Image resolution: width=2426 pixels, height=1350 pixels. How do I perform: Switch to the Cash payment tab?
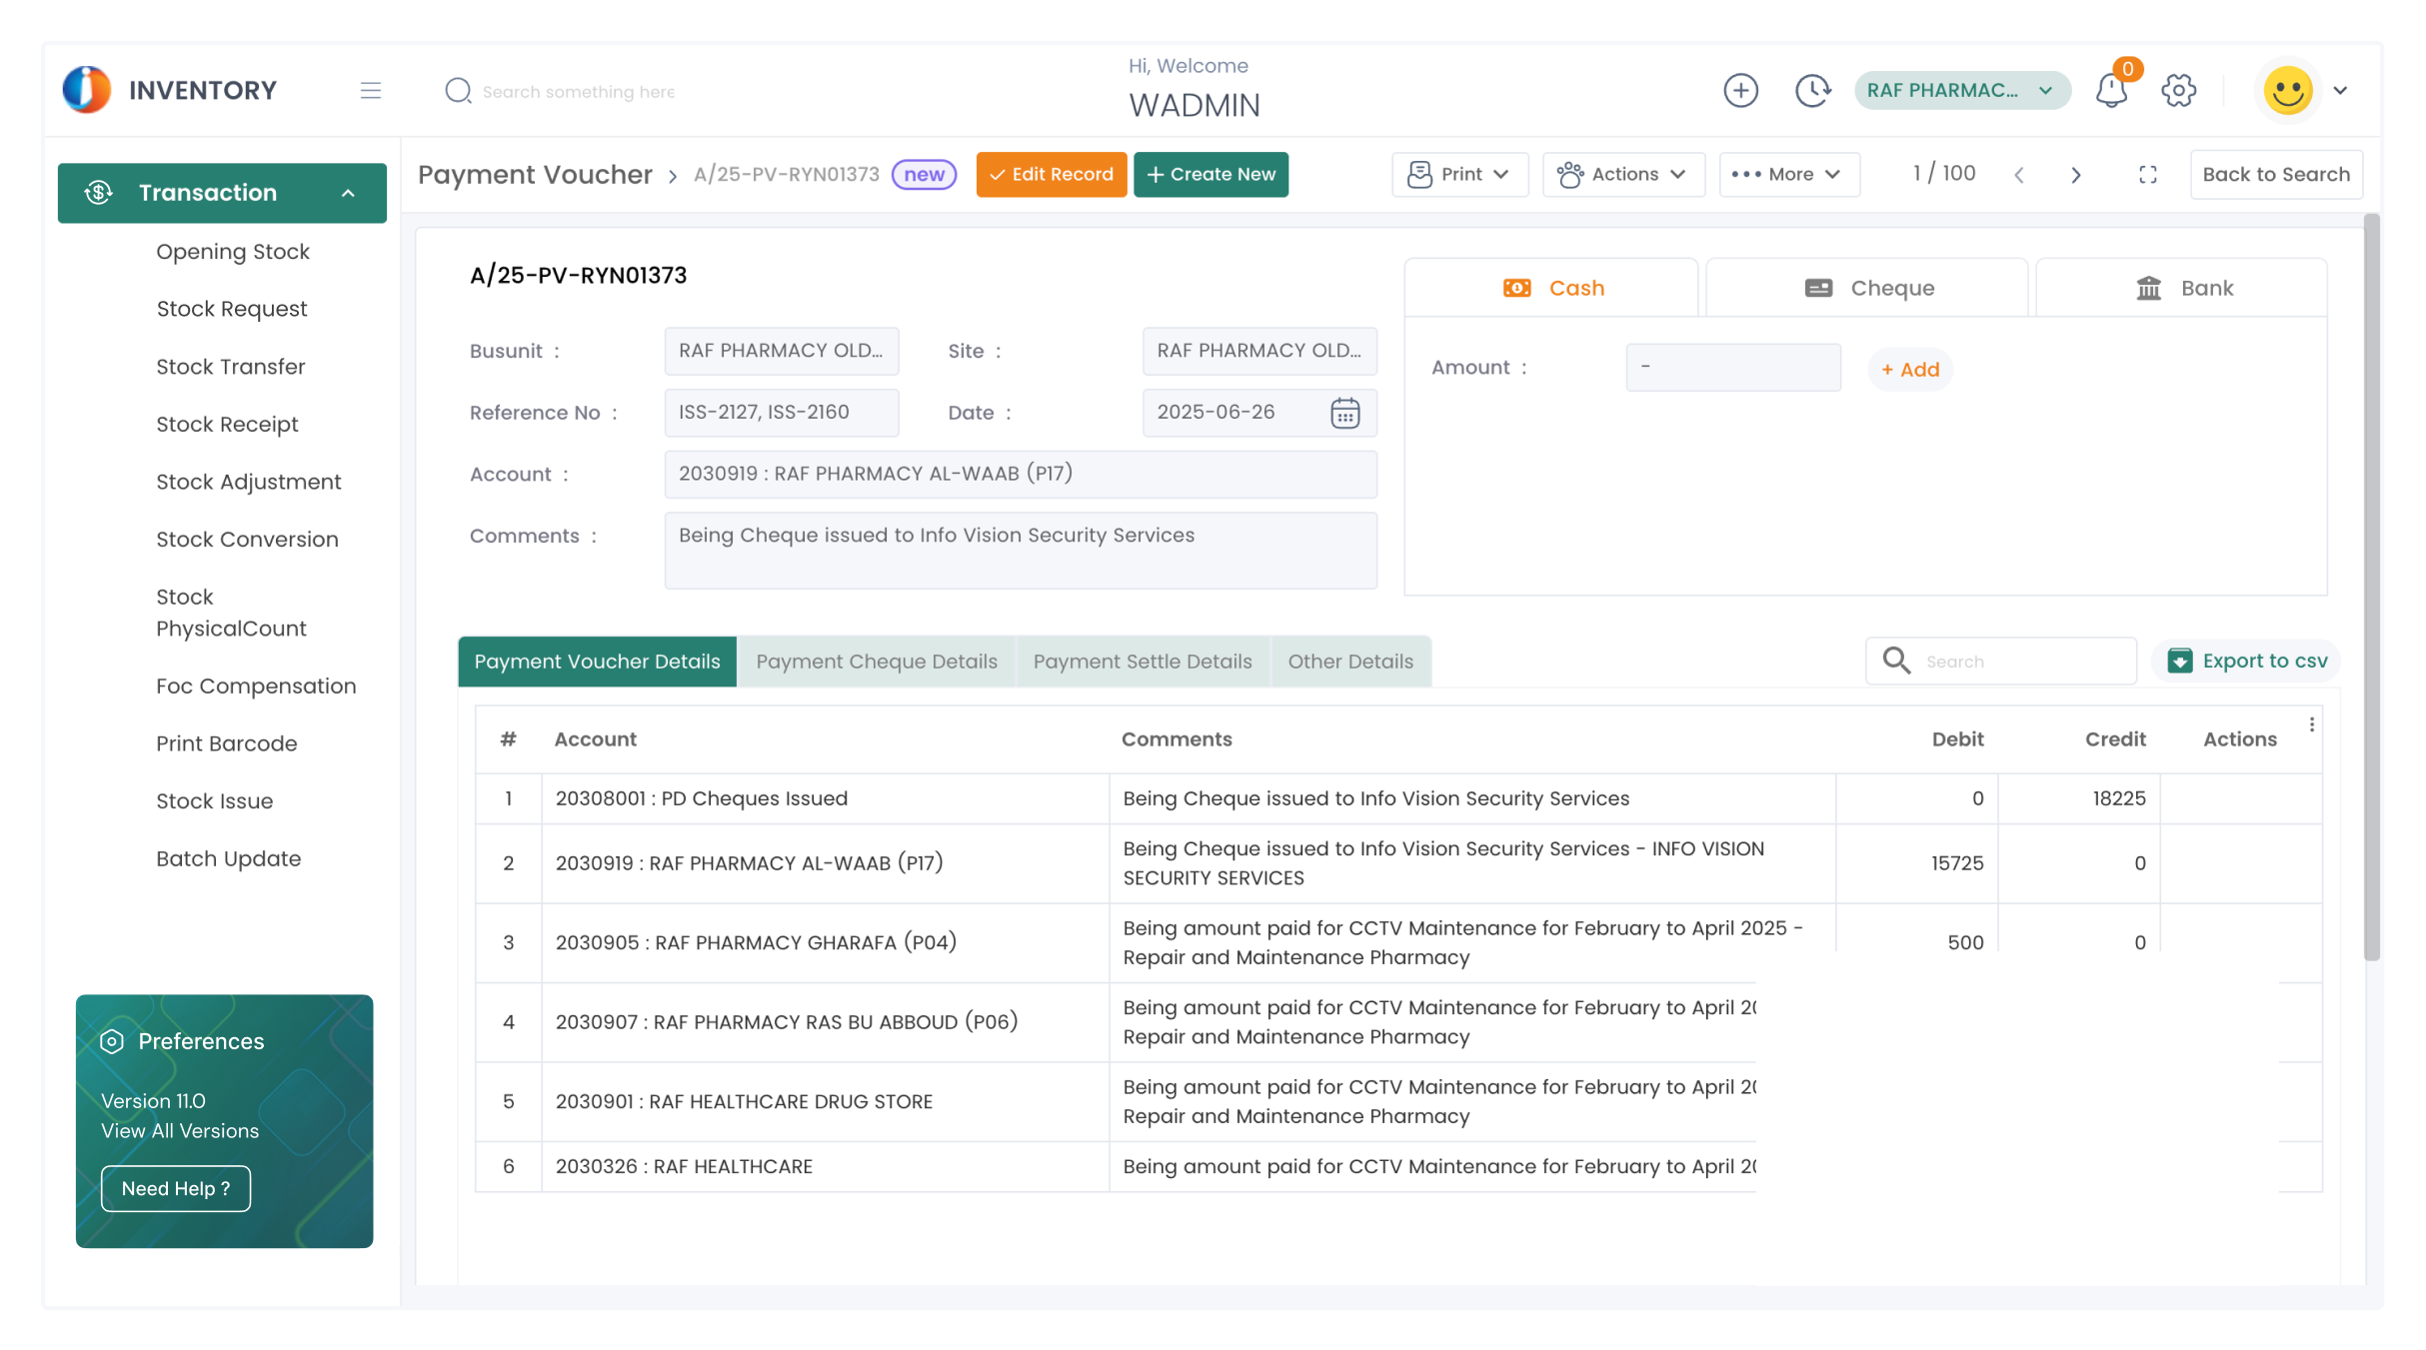[1552, 288]
